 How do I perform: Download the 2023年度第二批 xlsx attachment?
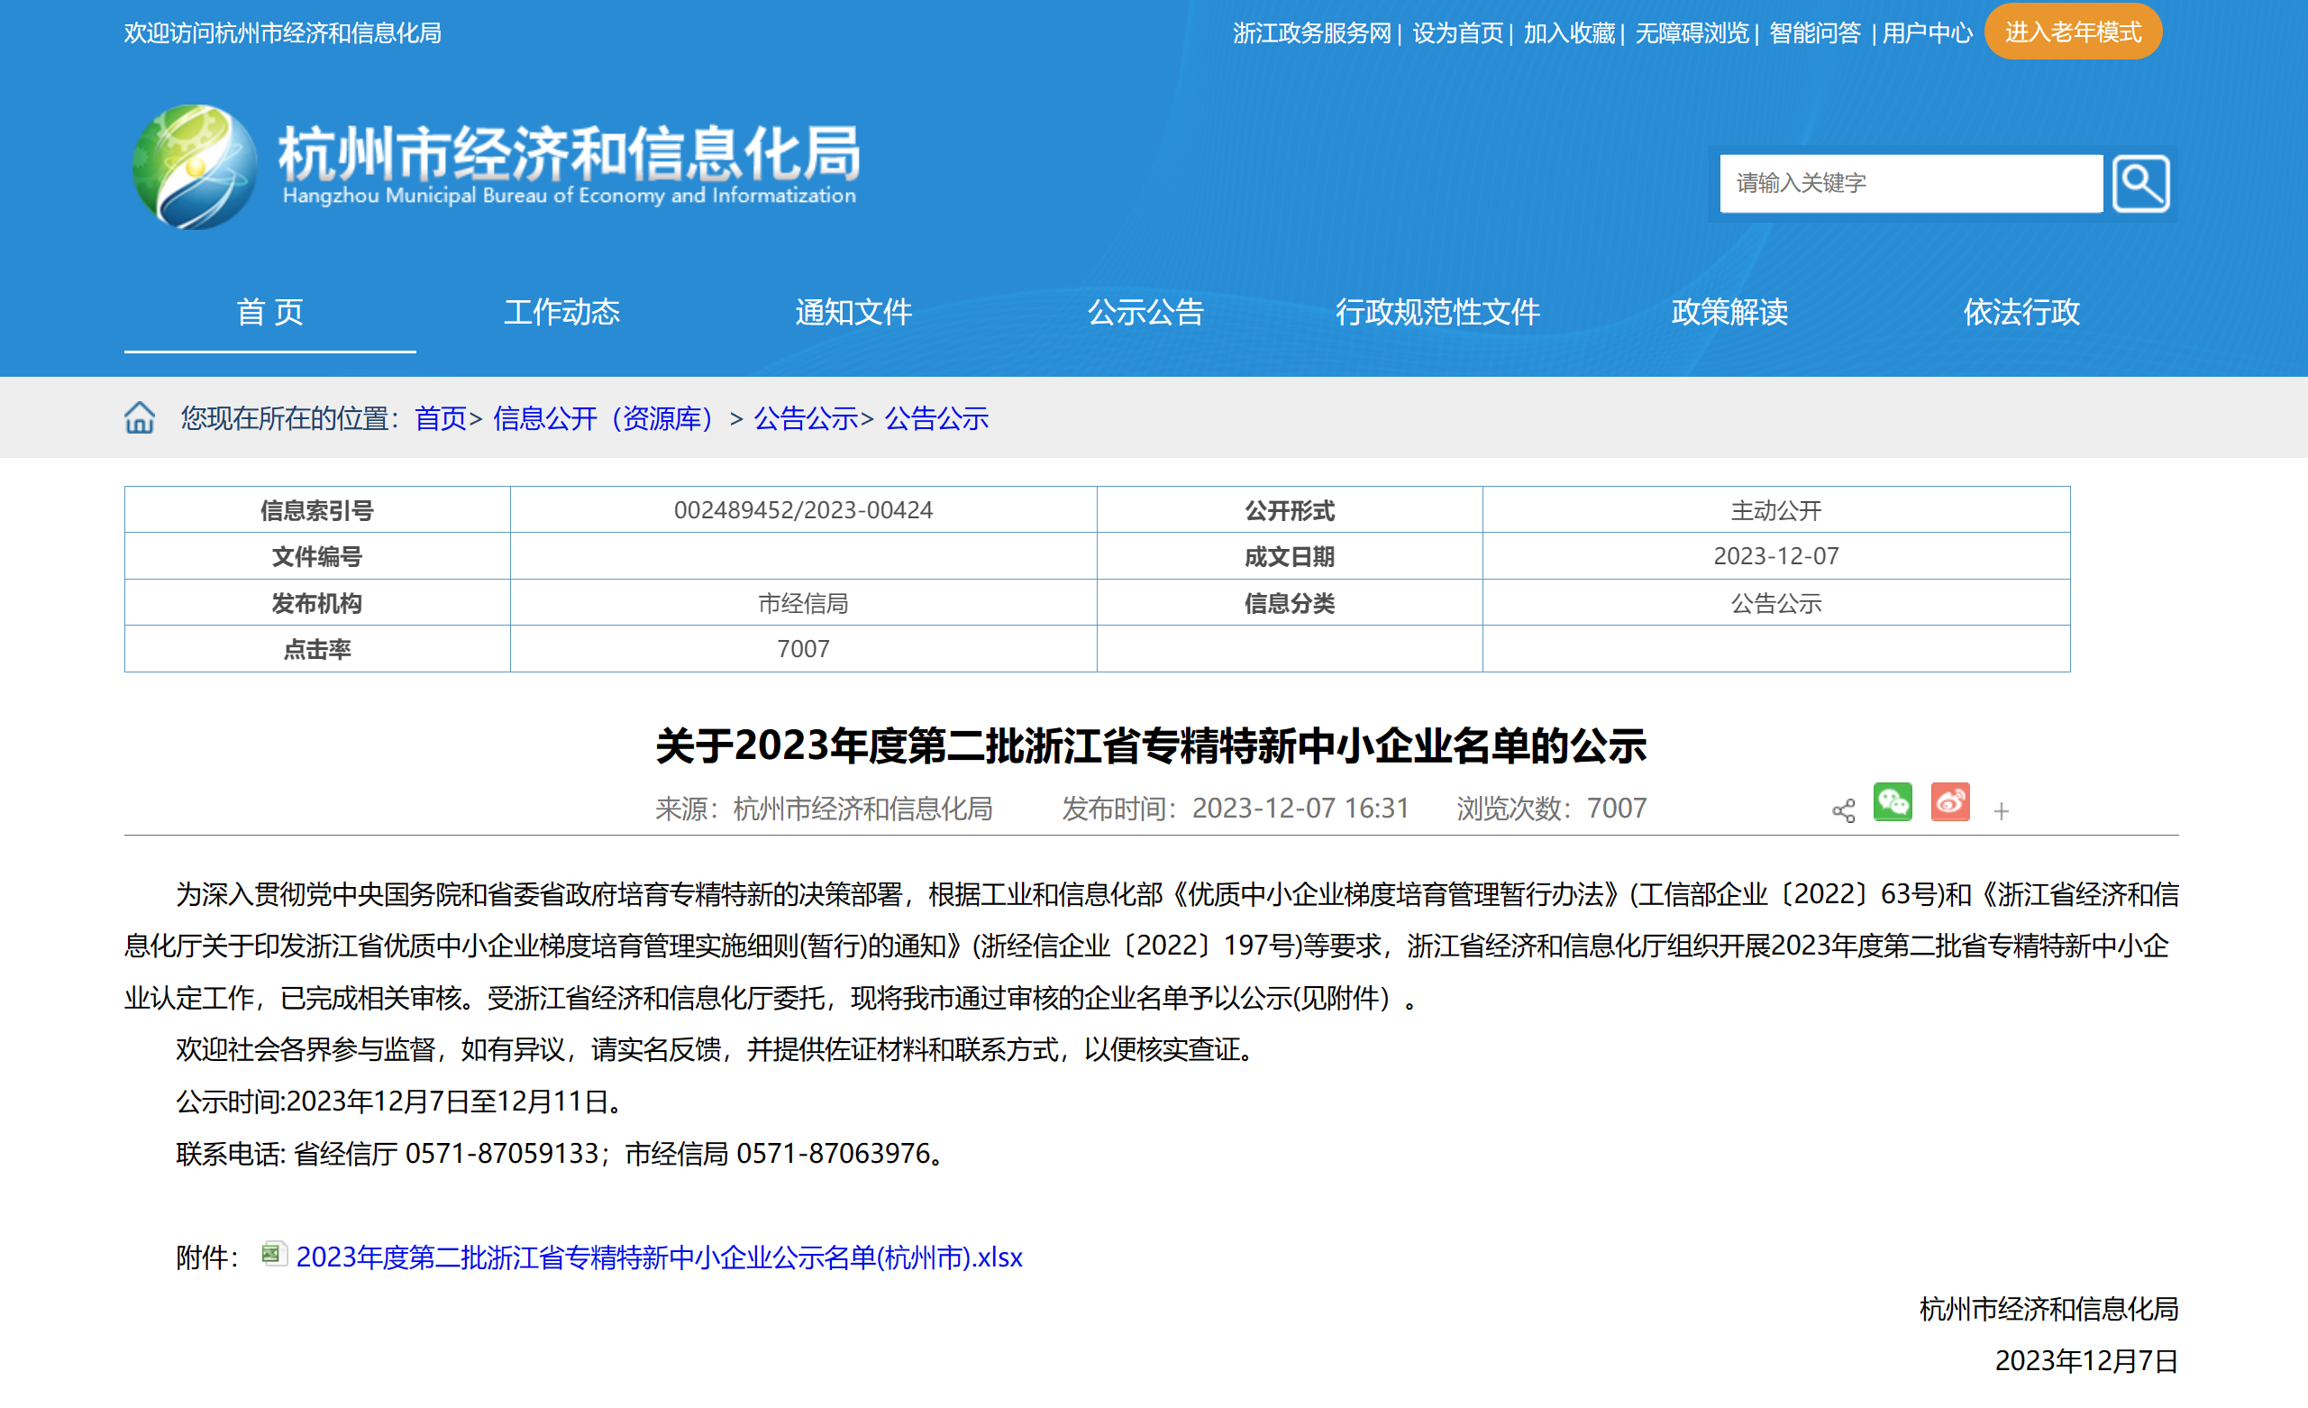click(659, 1257)
